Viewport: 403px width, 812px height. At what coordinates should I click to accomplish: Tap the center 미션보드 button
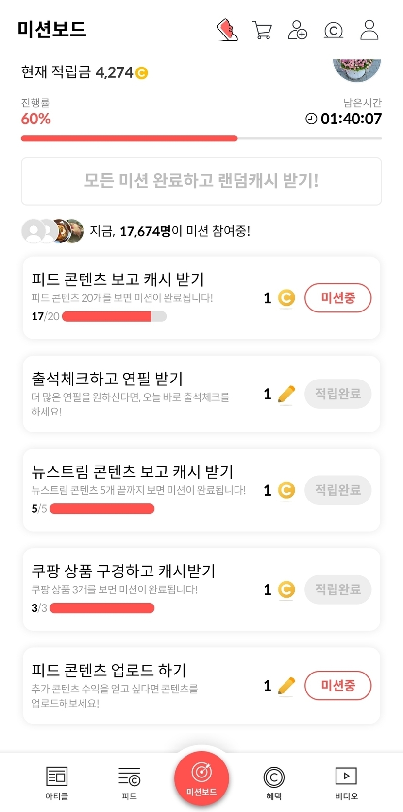coord(201,777)
